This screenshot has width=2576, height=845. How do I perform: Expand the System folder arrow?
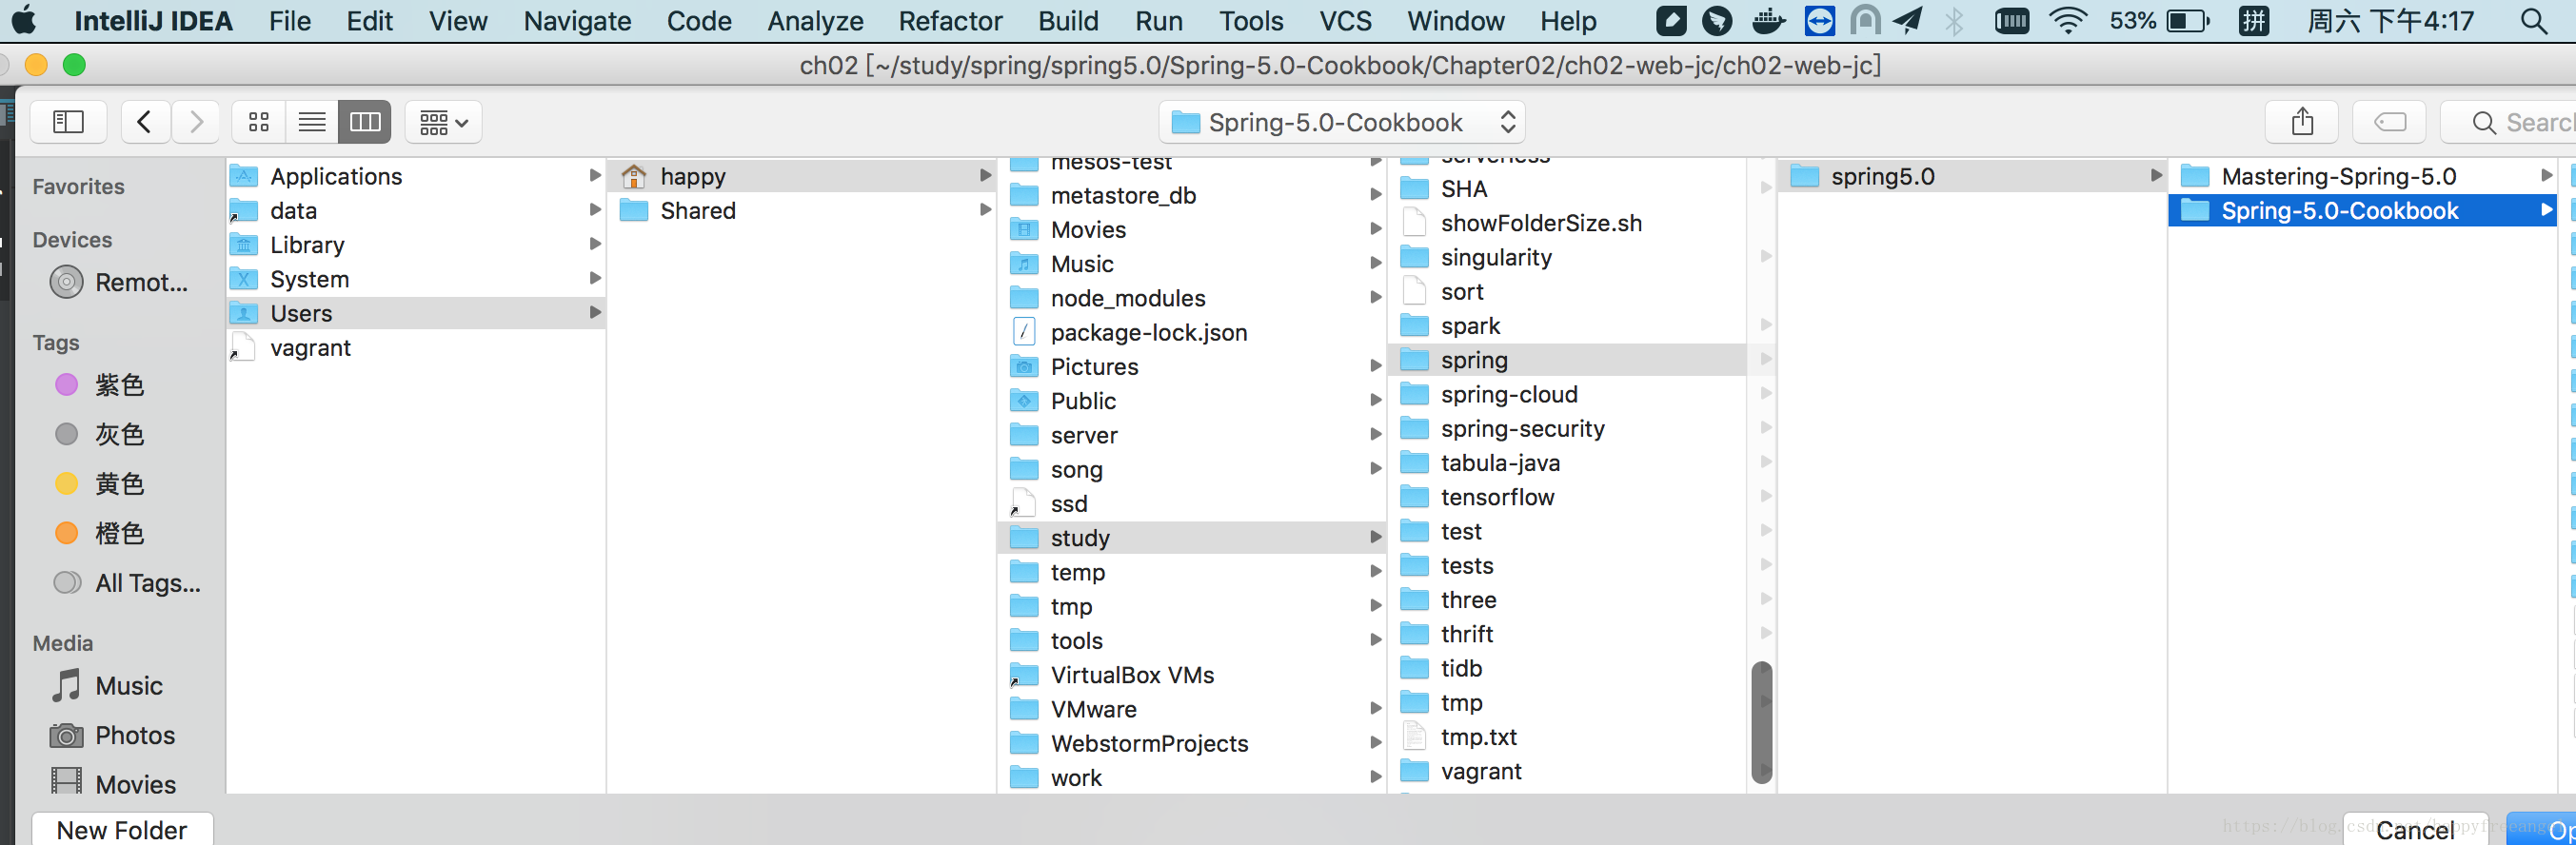coord(595,278)
